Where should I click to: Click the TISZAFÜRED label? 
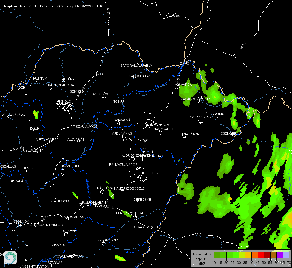(x=70, y=166)
